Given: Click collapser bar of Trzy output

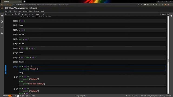Looking at the screenshot, I should coord(6,73).
